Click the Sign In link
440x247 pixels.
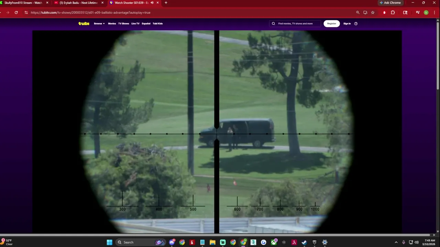click(x=347, y=24)
